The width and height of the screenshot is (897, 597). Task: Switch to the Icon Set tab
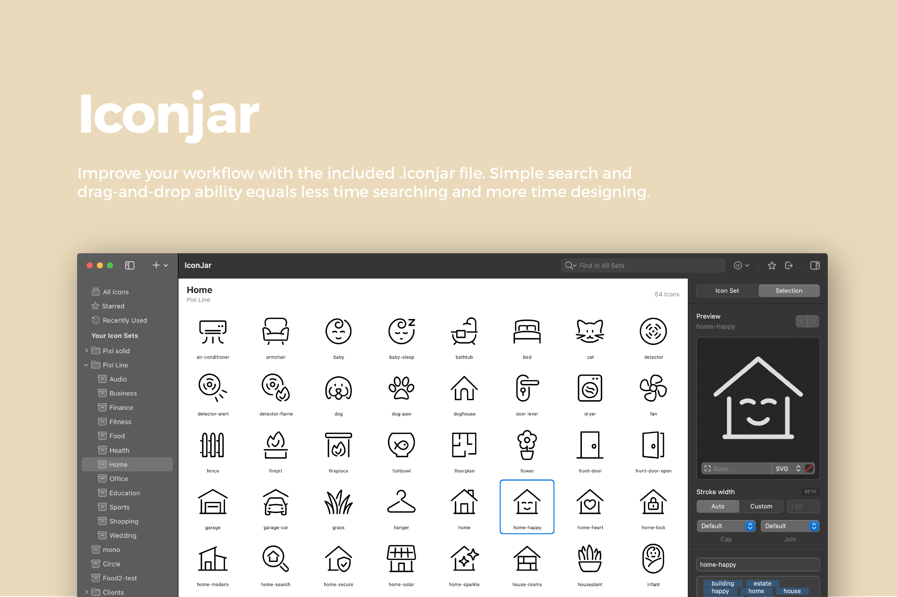726,290
